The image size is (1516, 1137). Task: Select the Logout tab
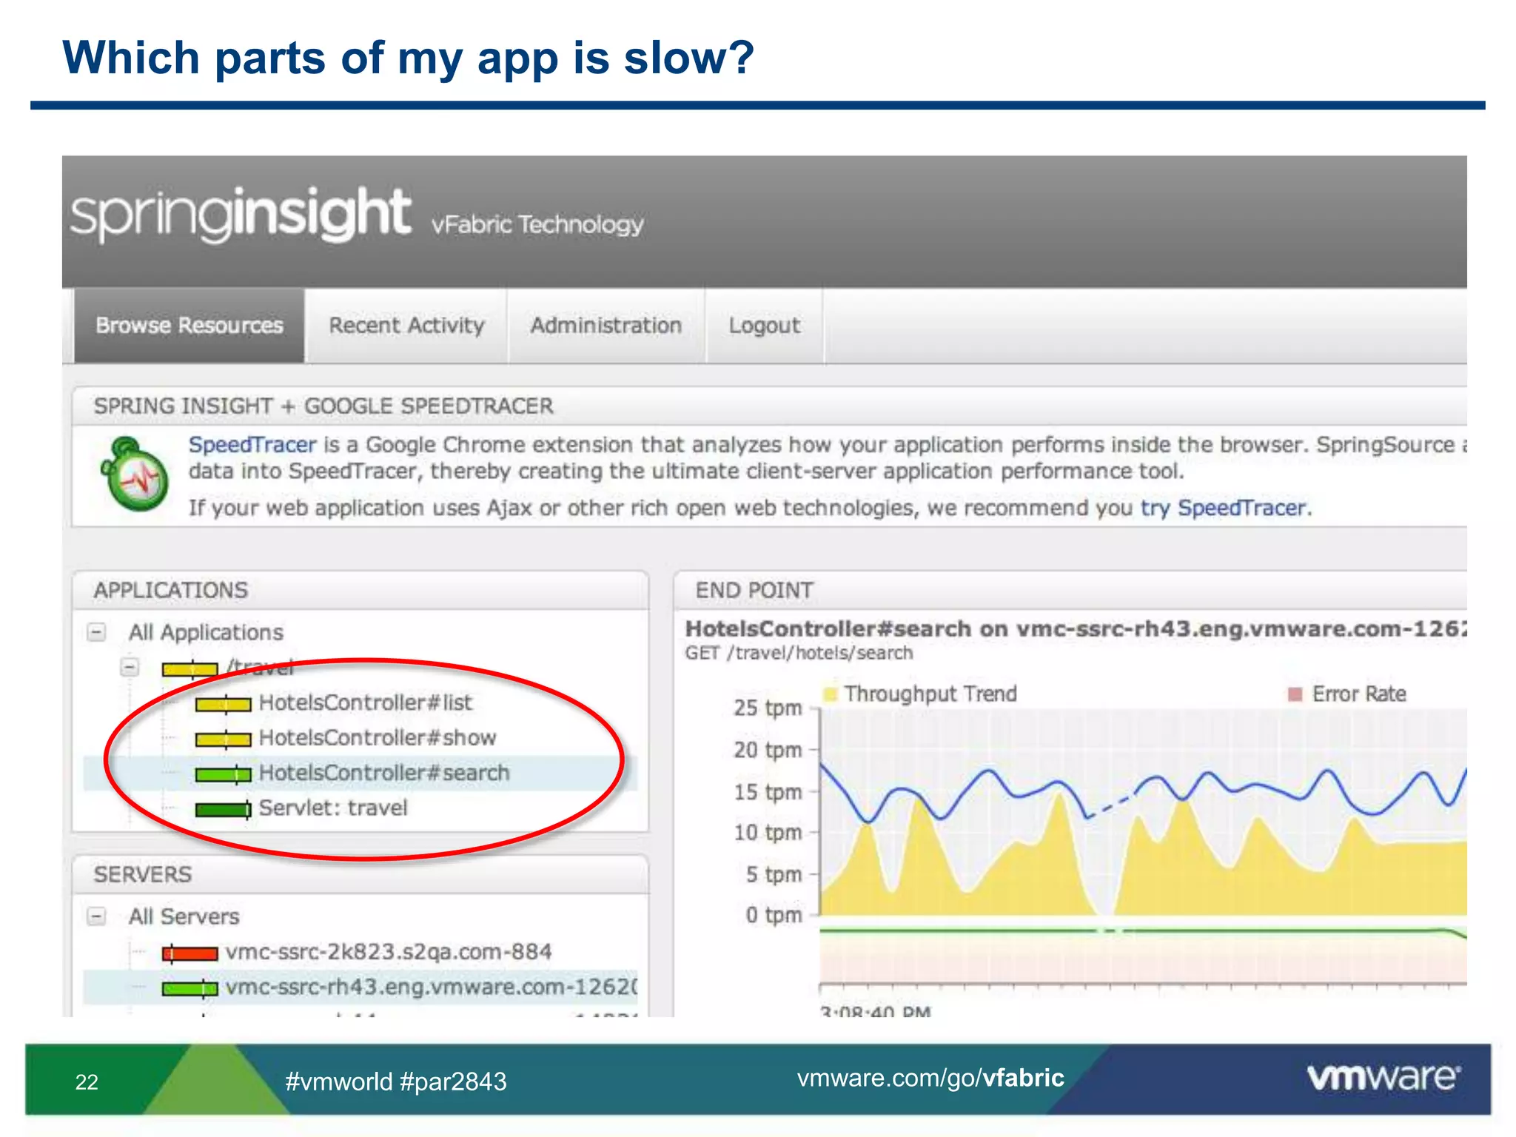[764, 326]
